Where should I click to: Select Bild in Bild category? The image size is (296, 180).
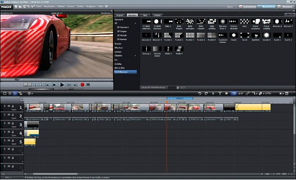tap(119, 68)
